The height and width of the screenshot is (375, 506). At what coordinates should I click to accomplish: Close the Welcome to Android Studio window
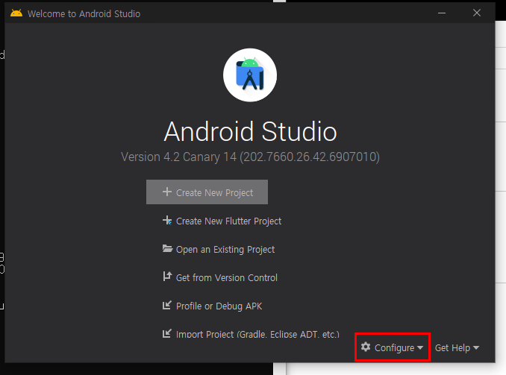477,13
